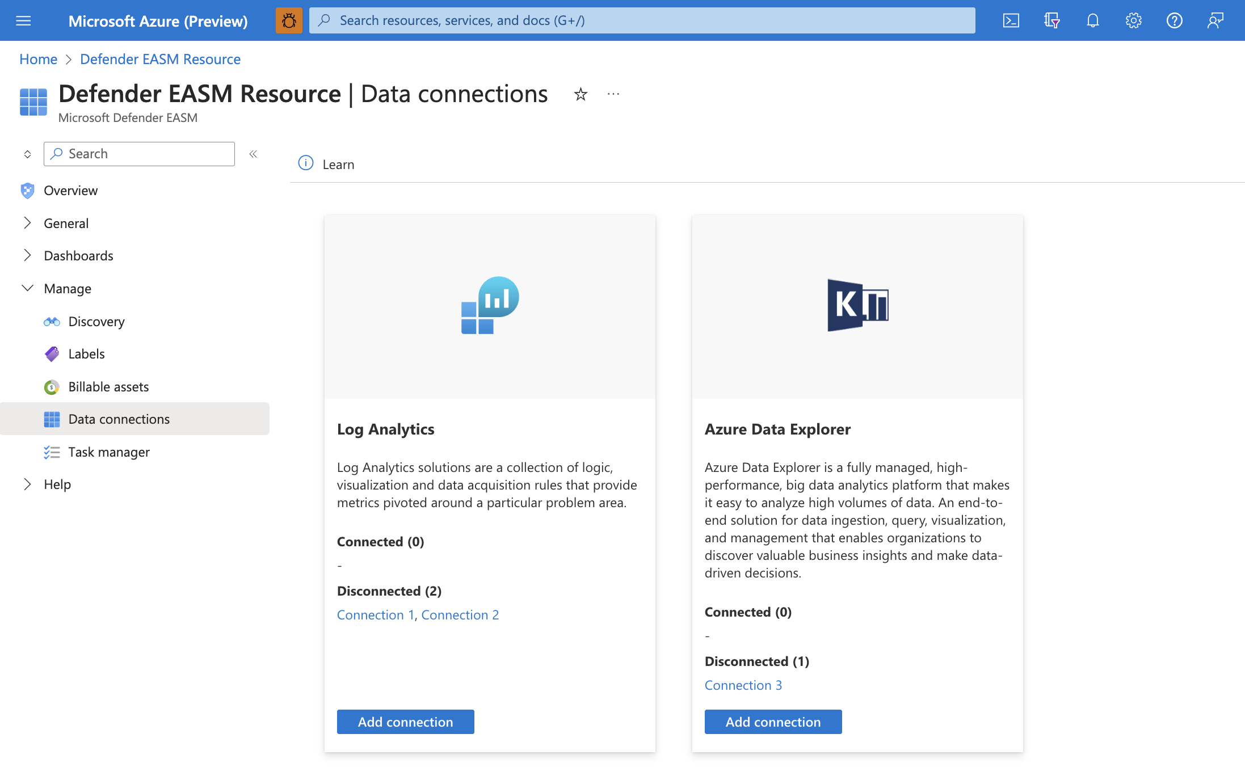The height and width of the screenshot is (776, 1245).
Task: Click Add connection for Azure Data Explorer
Action: (x=772, y=720)
